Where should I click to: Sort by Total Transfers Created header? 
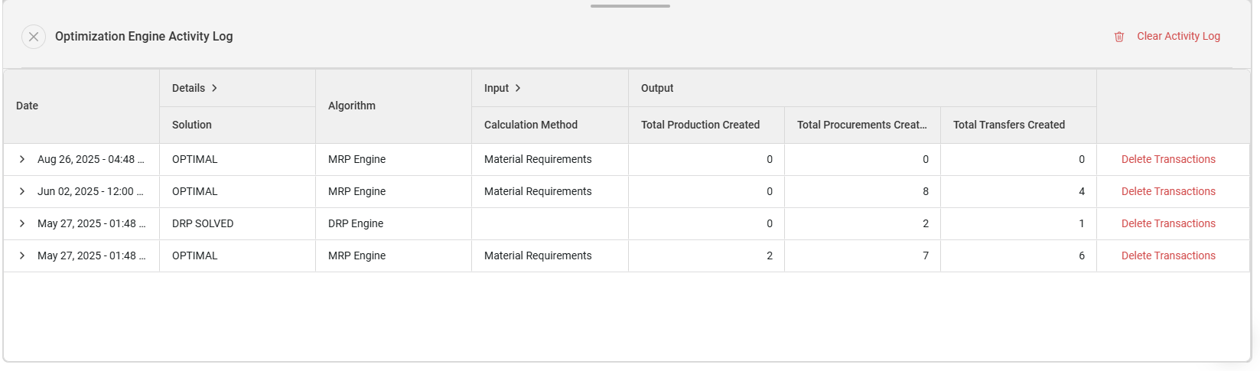coord(1008,125)
